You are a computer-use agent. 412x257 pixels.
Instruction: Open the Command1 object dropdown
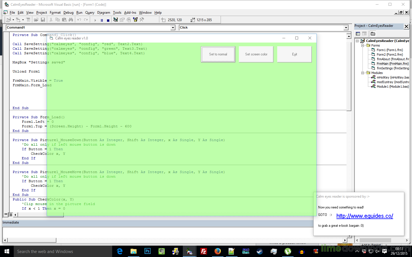(x=173, y=27)
